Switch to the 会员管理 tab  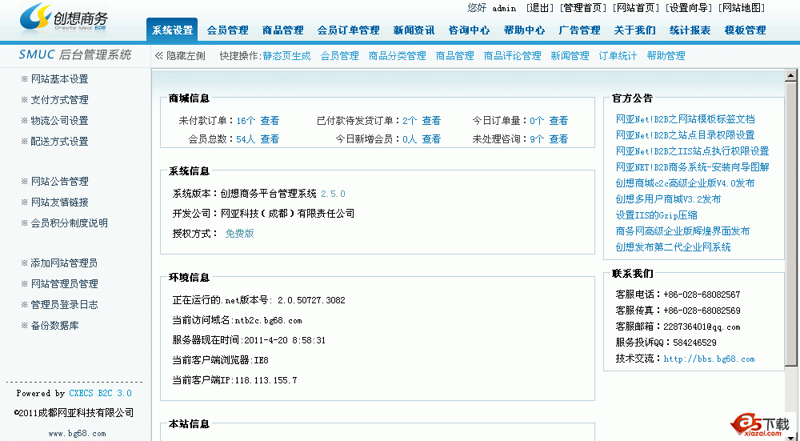point(227,30)
